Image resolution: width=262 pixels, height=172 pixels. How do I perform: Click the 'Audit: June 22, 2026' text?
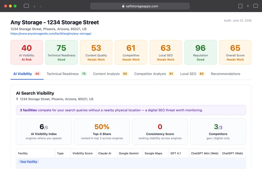coord(238,20)
